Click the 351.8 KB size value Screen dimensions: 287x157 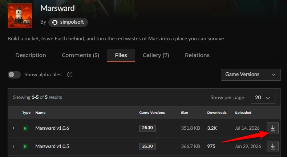190,128
